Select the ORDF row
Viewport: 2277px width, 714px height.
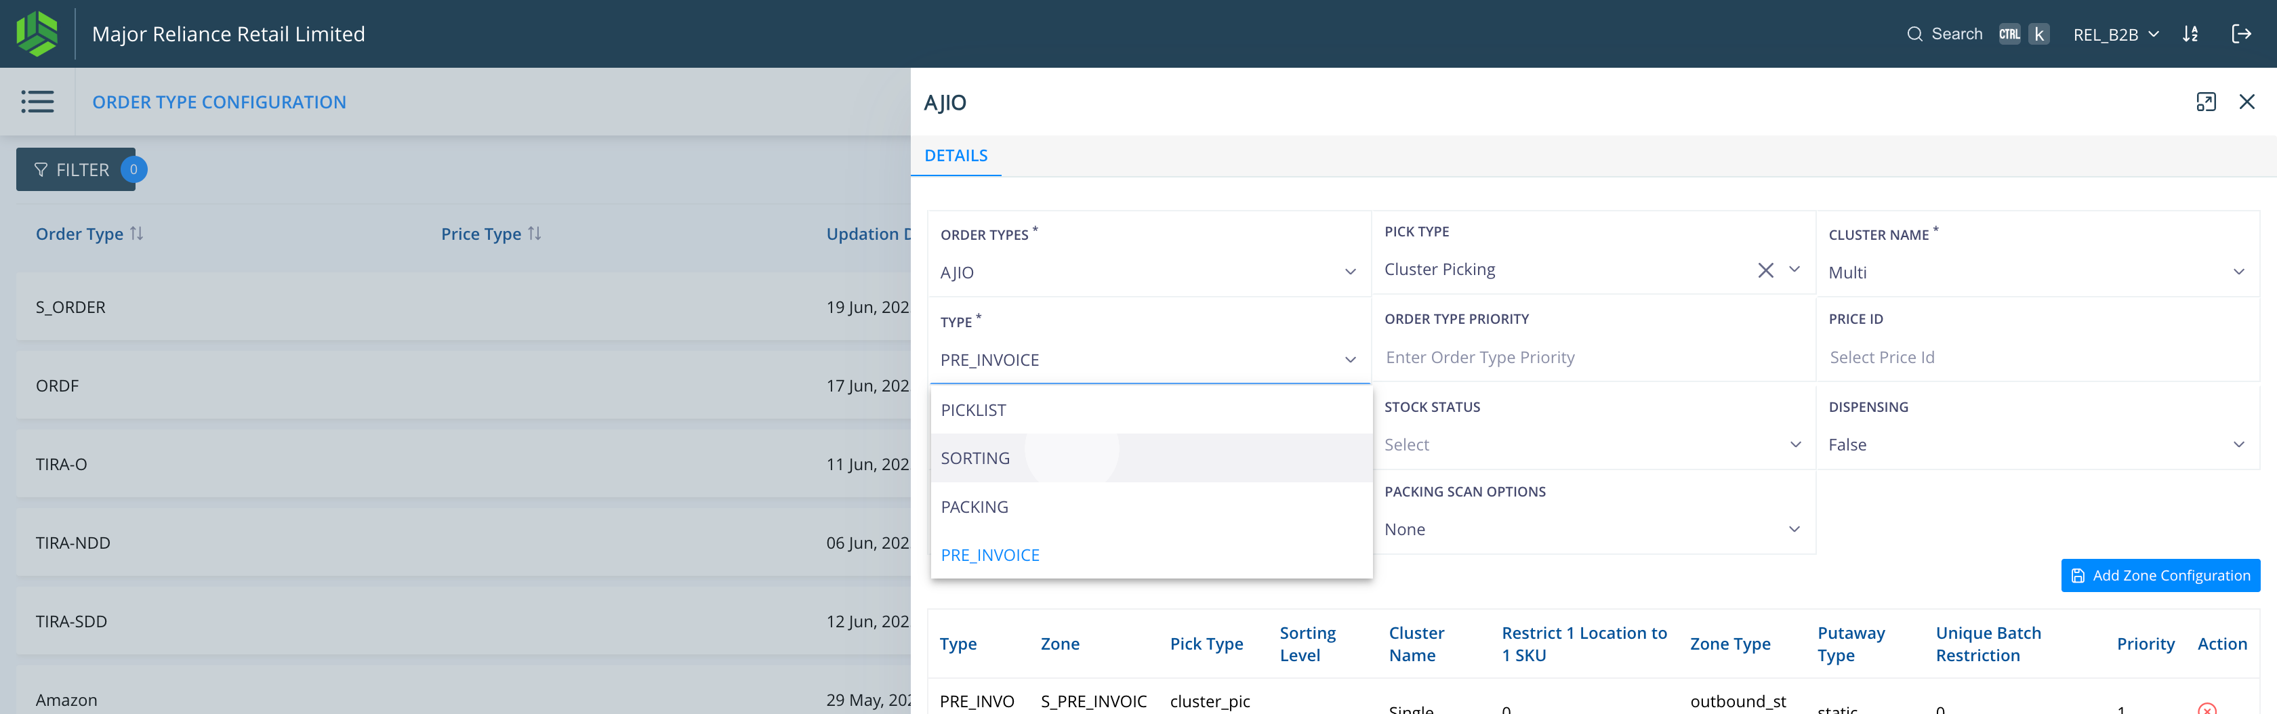(x=463, y=385)
